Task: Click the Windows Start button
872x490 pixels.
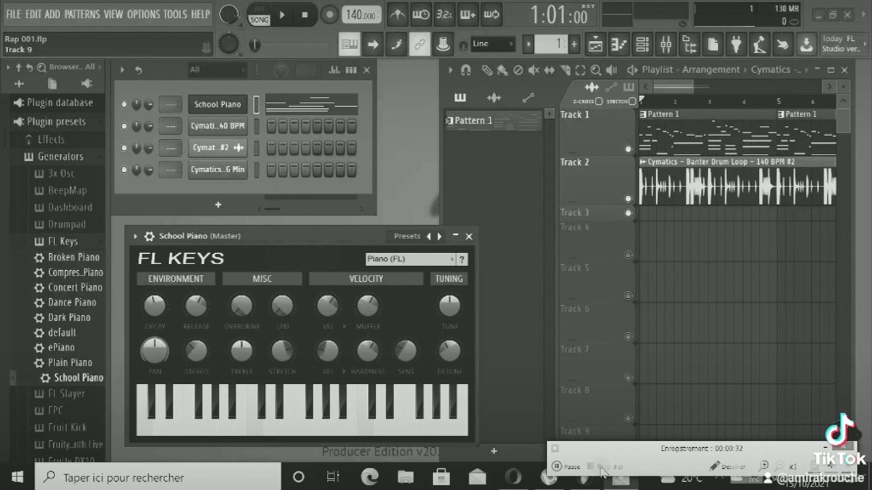Action: point(17,476)
